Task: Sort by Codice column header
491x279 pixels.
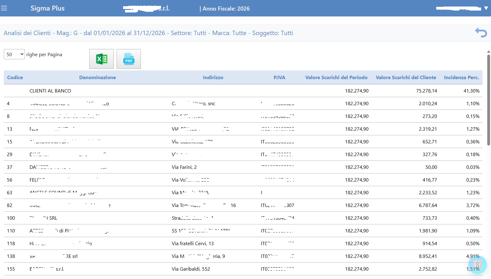Action: point(15,78)
